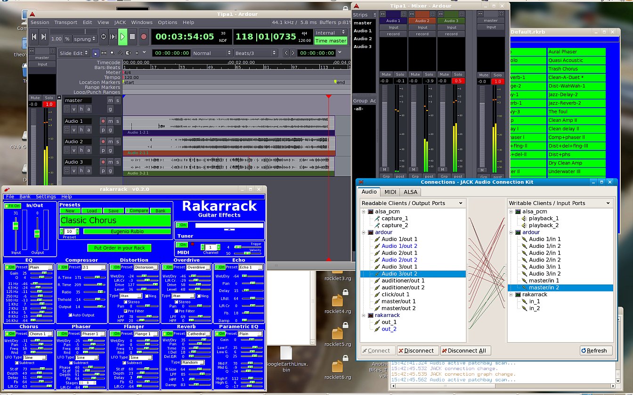Select the grab/object mouse tool in Ardour
Viewport: 633px width, 395px height.
pyautogui.click(x=96, y=53)
